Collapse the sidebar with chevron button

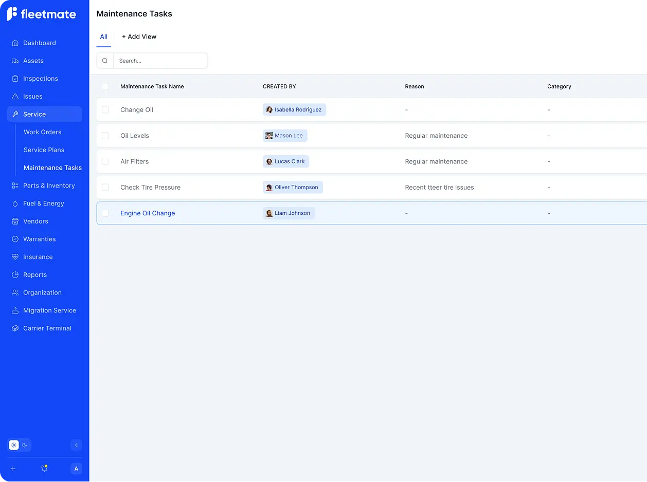pos(76,445)
